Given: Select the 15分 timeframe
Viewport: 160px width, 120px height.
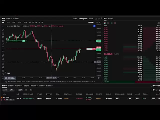Looking at the screenshot, I should point(8,22).
